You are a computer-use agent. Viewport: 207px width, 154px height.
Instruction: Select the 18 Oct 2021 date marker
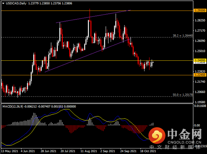point(148,151)
